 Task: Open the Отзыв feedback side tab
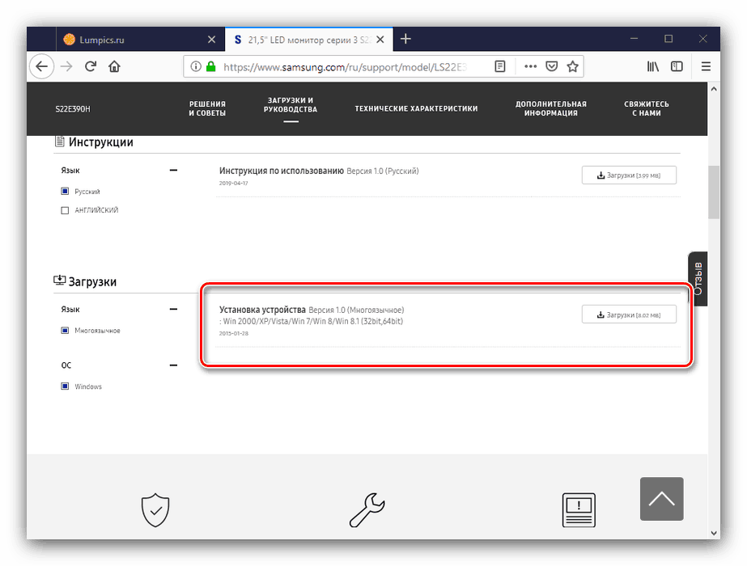point(698,278)
